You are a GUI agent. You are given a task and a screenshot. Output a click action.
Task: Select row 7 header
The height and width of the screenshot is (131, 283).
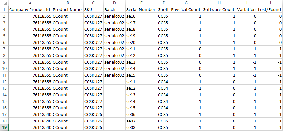point(4,49)
